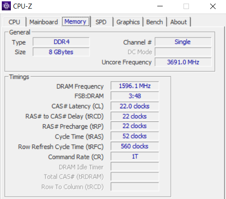Click the Command Rate (CR) label
Image resolution: width=226 pixels, height=199 pixels.
click(x=76, y=157)
